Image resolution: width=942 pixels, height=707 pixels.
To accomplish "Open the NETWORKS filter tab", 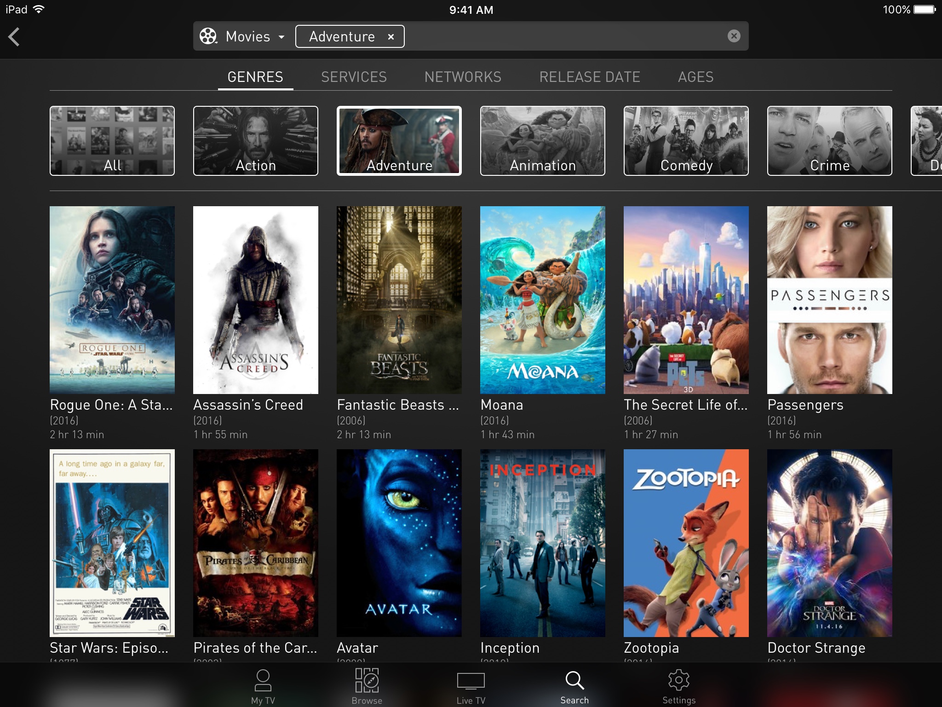I will [x=463, y=77].
